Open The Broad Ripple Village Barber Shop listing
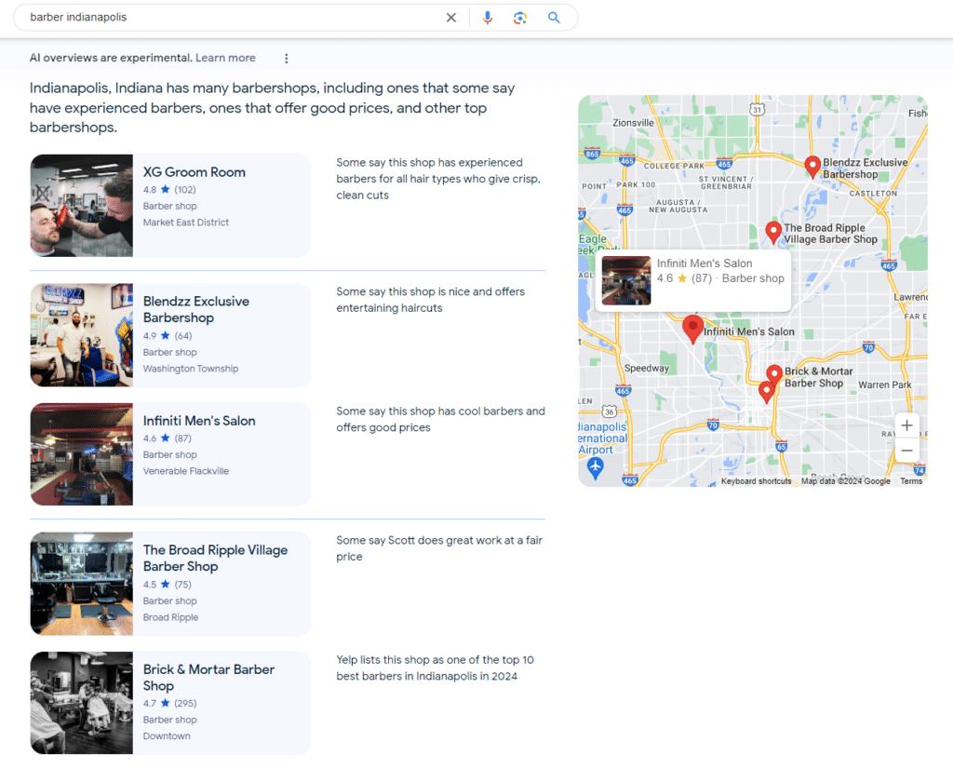 pos(216,558)
